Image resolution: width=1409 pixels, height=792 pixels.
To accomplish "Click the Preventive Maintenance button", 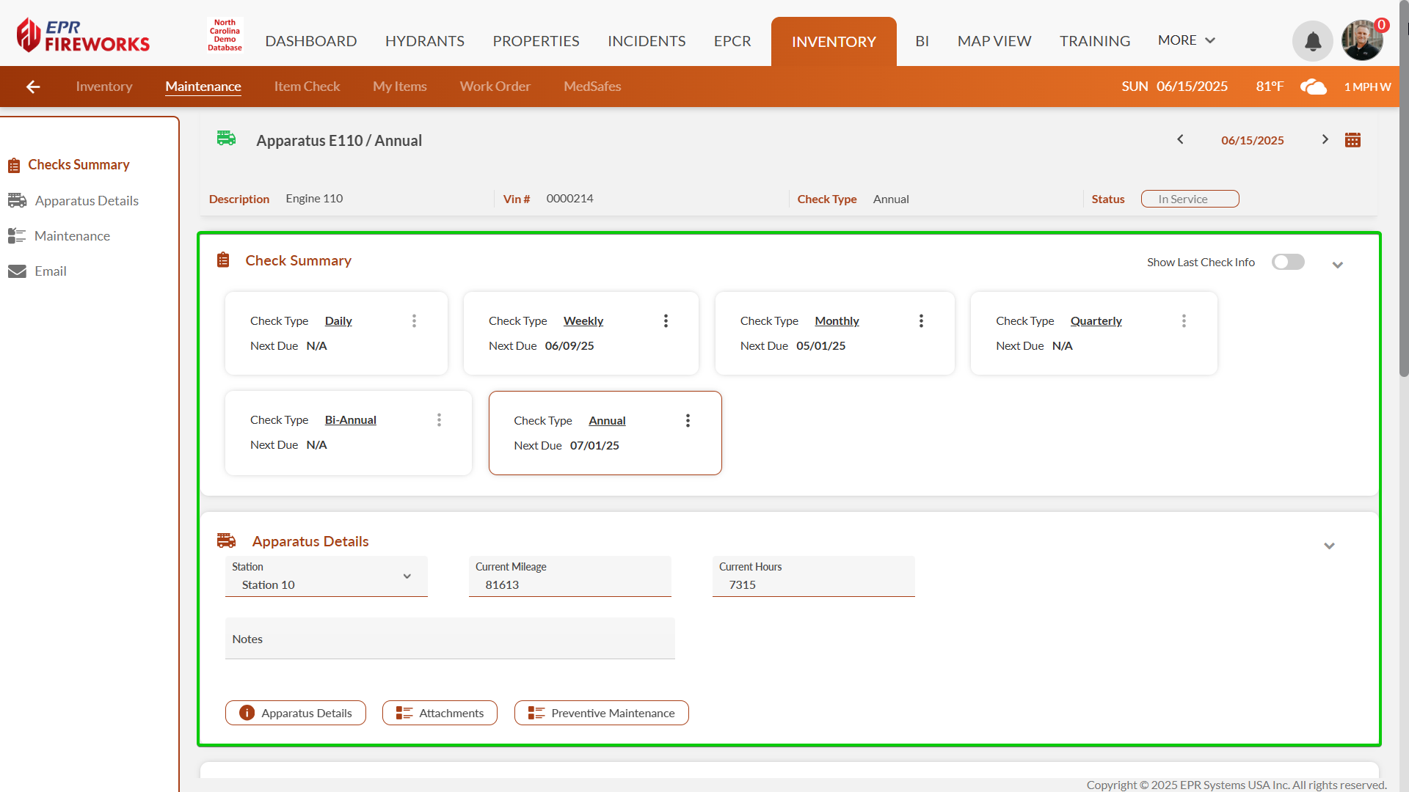I will [x=601, y=713].
